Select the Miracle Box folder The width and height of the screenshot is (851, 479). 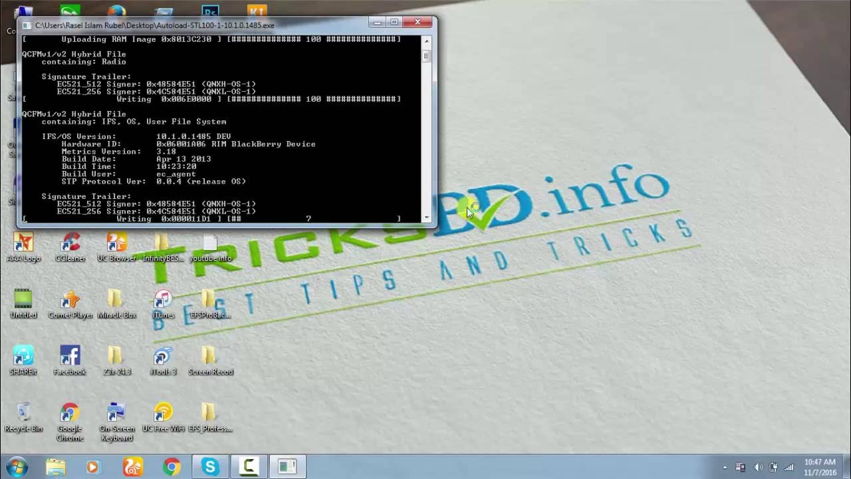[x=116, y=303]
